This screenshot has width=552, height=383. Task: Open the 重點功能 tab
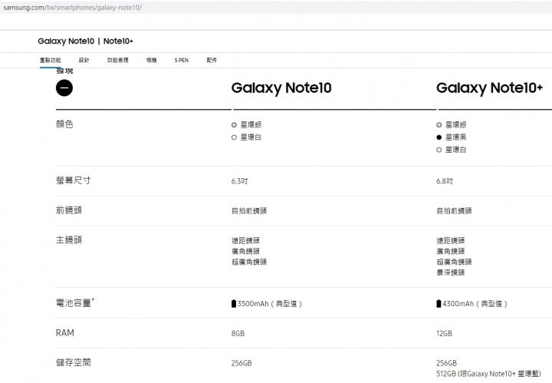tap(51, 60)
